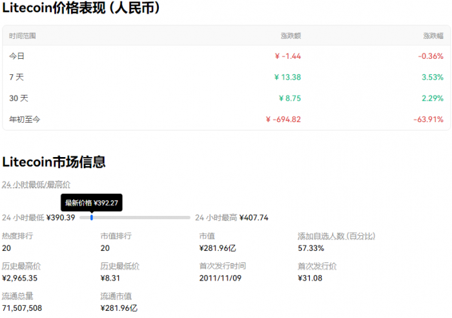452x318 pixels.
Task: Click the 热度排行 label
Action: coord(17,236)
